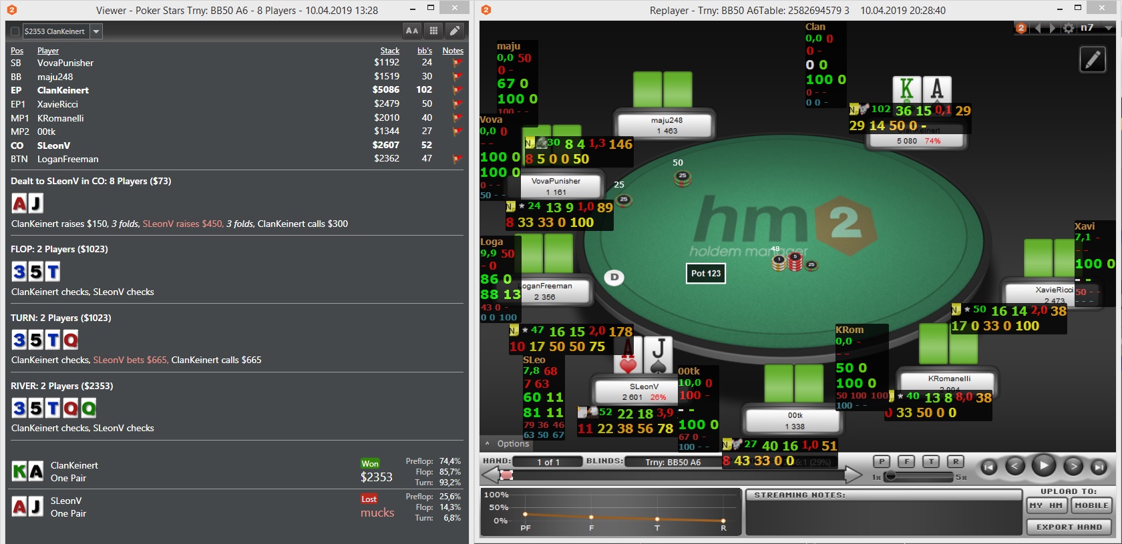This screenshot has width=1122, height=544.
Task: Select the KRomanelli row in Viewer
Action: click(x=237, y=118)
